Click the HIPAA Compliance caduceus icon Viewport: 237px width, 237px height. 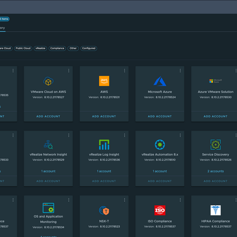click(215, 210)
